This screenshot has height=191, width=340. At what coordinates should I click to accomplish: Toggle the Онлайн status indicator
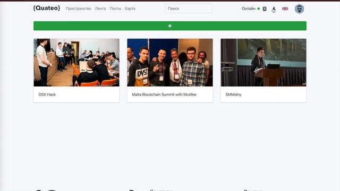[251, 8]
